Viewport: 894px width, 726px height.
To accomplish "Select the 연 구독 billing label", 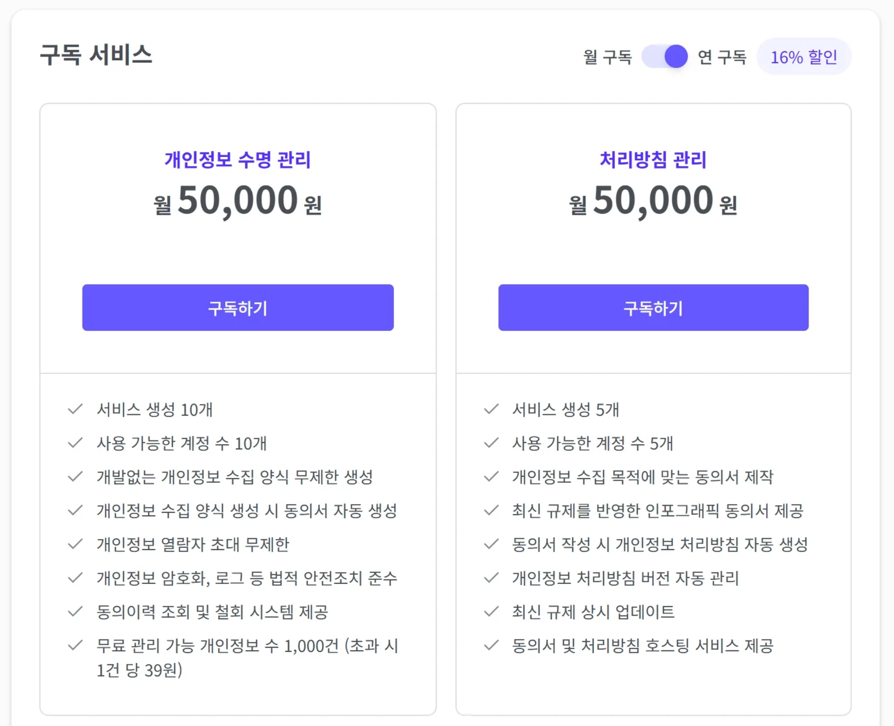I will [722, 57].
